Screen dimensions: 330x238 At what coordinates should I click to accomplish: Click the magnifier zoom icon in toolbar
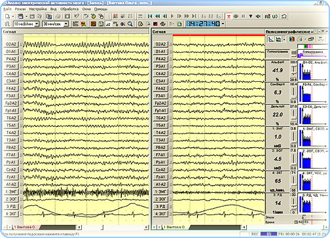(x=130, y=24)
